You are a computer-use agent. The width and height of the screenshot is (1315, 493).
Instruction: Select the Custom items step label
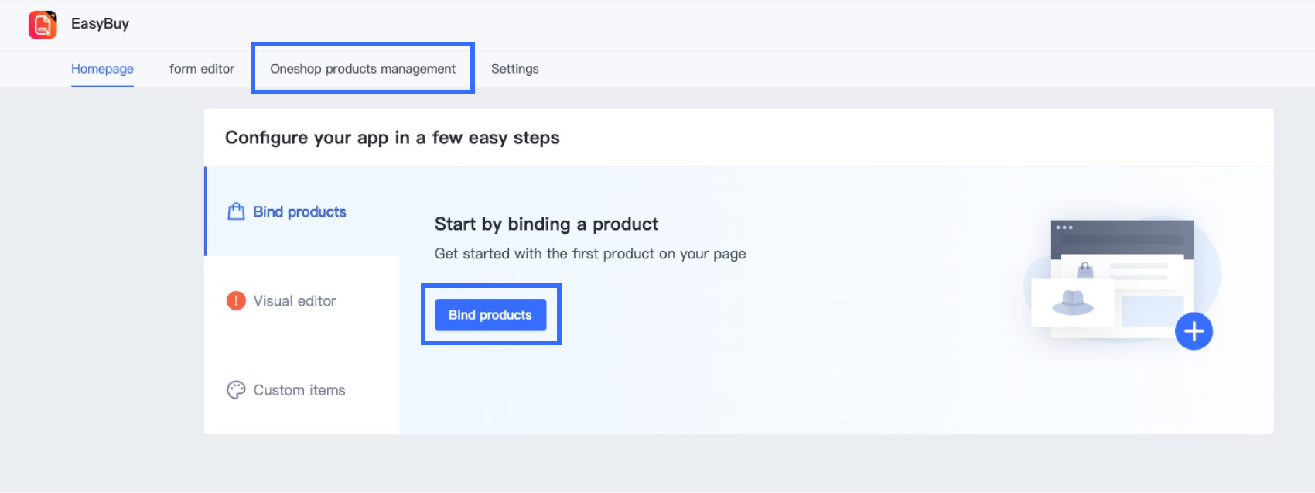point(299,390)
